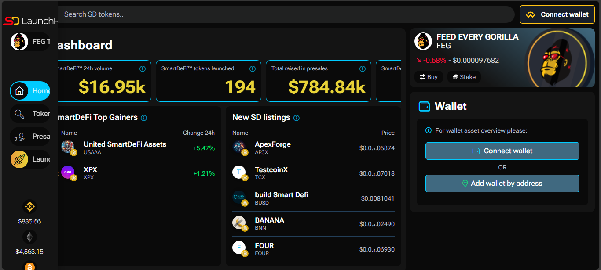Screen dimensions: 601x270
Task: Open the ApexForge AP3X listing row
Action: [313, 148]
